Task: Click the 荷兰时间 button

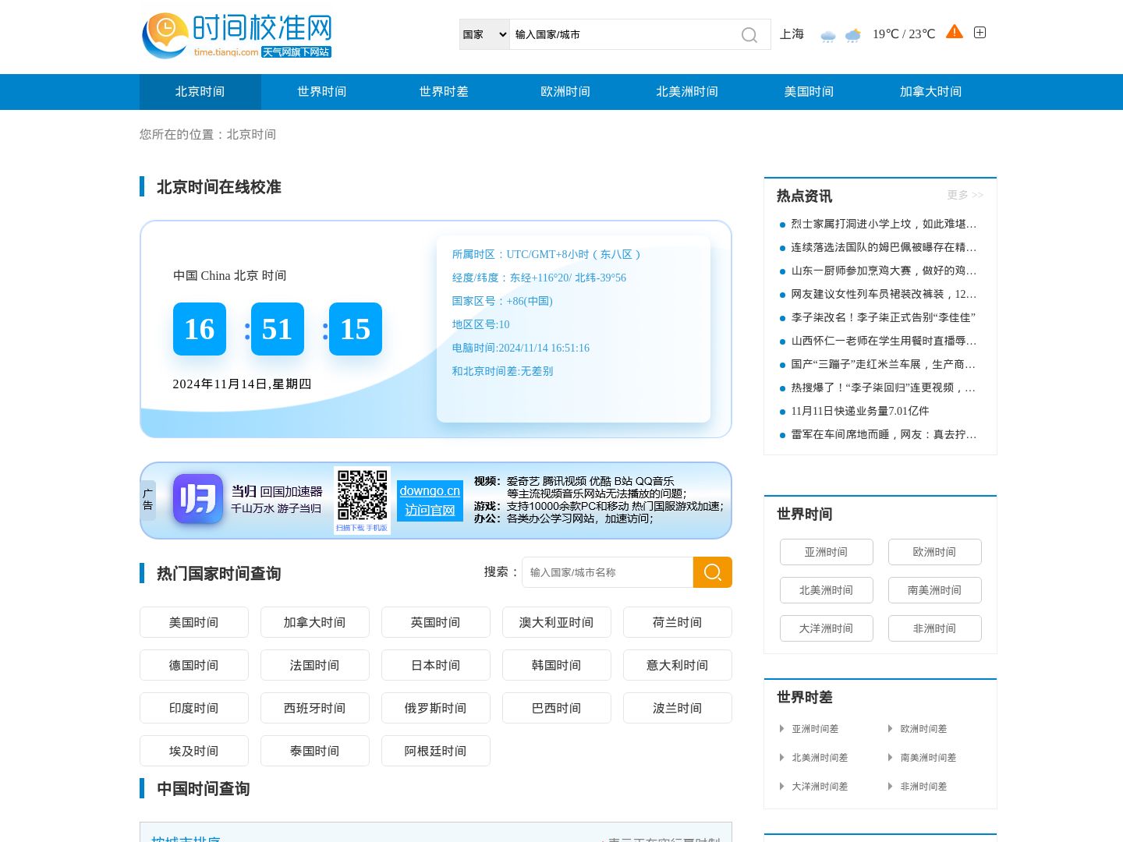Action: click(x=678, y=622)
